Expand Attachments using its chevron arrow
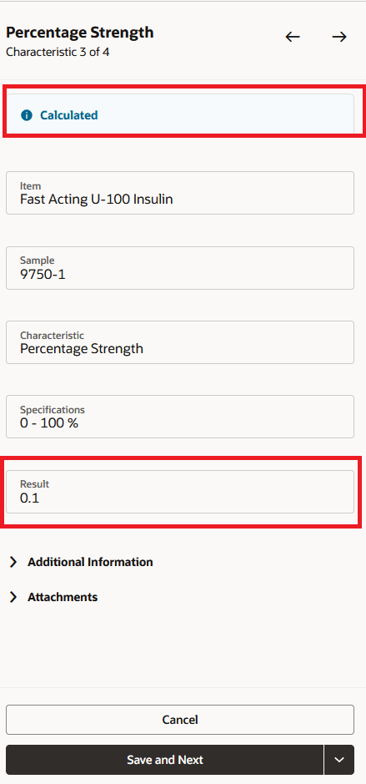Image resolution: width=366 pixels, height=784 pixels. [13, 597]
